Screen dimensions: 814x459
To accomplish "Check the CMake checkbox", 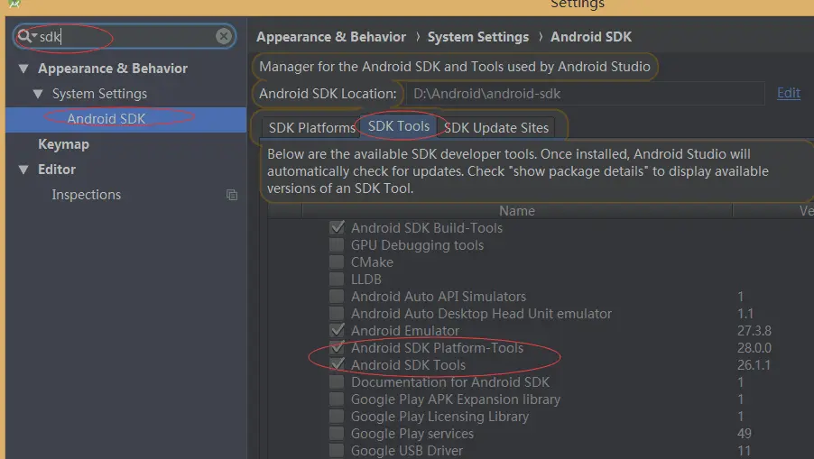I will pyautogui.click(x=337, y=262).
